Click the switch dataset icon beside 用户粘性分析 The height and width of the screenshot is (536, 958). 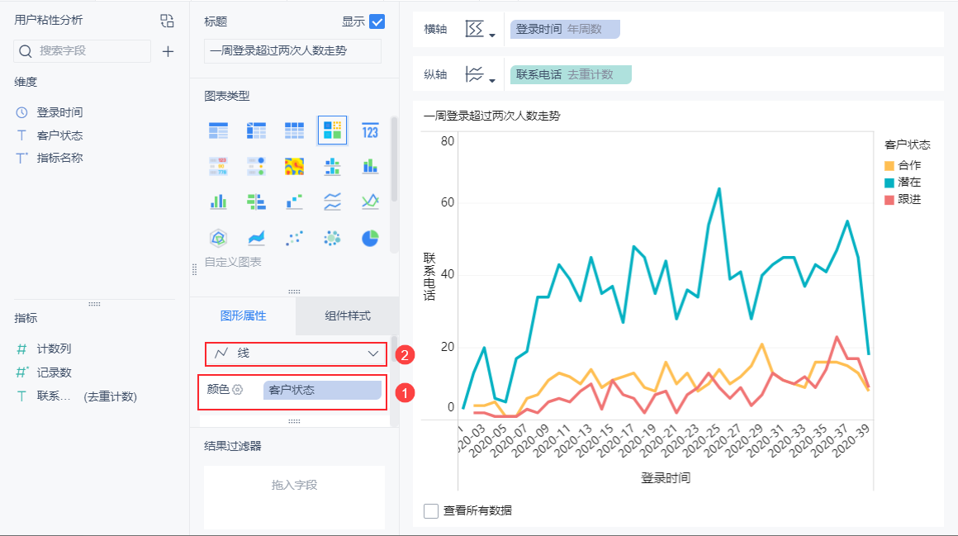pyautogui.click(x=167, y=21)
